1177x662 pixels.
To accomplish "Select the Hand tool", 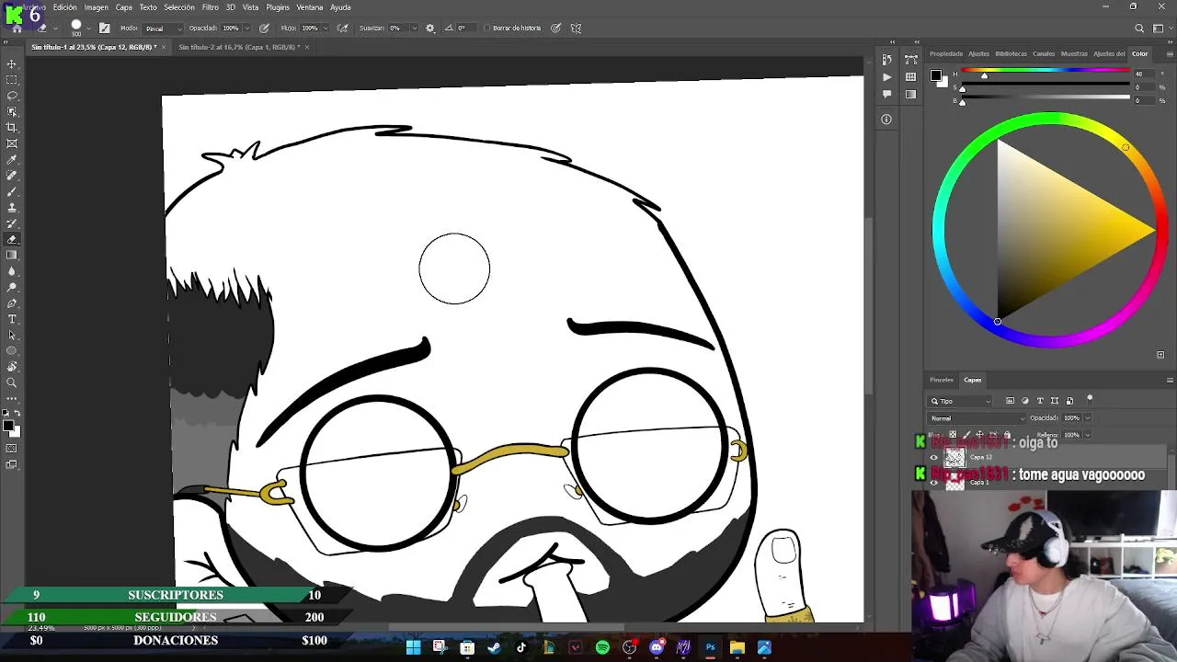I will [x=12, y=367].
